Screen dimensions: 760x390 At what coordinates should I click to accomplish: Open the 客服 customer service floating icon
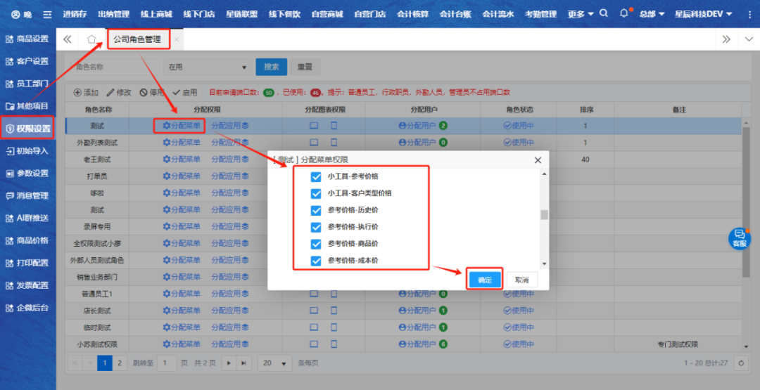(x=739, y=238)
